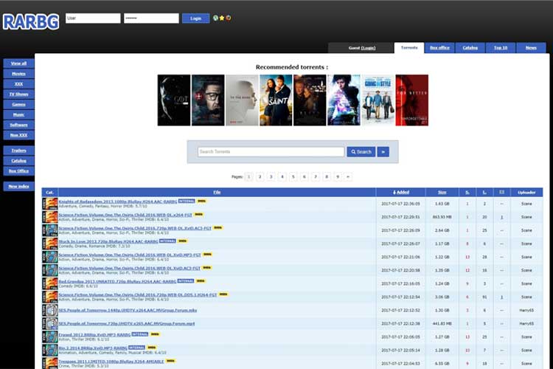
Task: Select Trailers in sidebar
Action: pos(18,151)
